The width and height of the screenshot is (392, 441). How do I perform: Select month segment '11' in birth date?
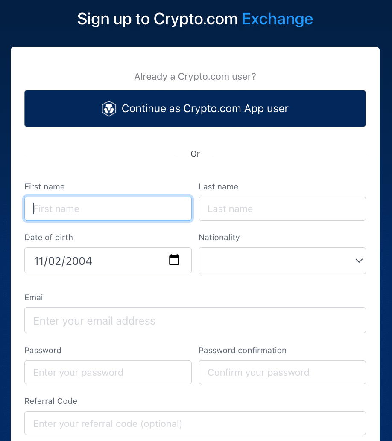pyautogui.click(x=38, y=261)
